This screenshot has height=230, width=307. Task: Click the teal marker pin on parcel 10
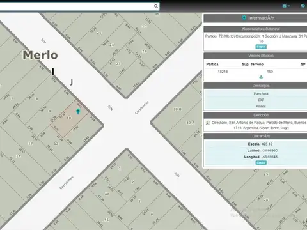[x=78, y=111]
